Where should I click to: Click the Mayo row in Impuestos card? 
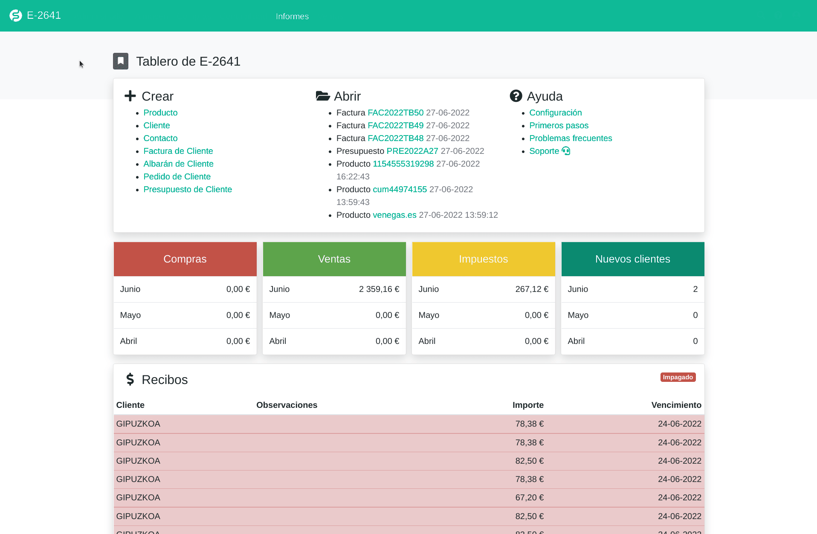484,315
